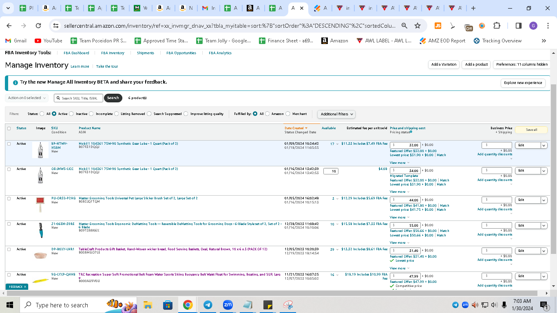This screenshot has height=313, width=557.
Task: Bookmark this page with the star icon
Action: click(418, 26)
